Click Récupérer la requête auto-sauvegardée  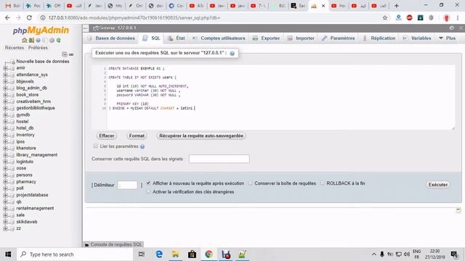[x=201, y=136]
